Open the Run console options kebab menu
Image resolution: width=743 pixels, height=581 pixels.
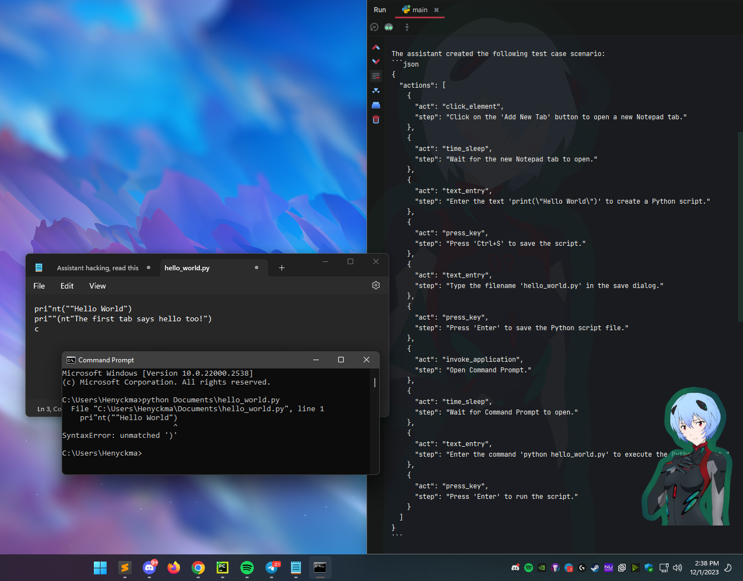tap(407, 27)
